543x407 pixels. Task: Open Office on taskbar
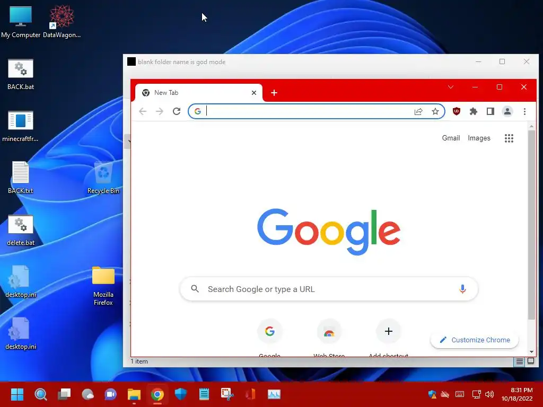[250, 394]
